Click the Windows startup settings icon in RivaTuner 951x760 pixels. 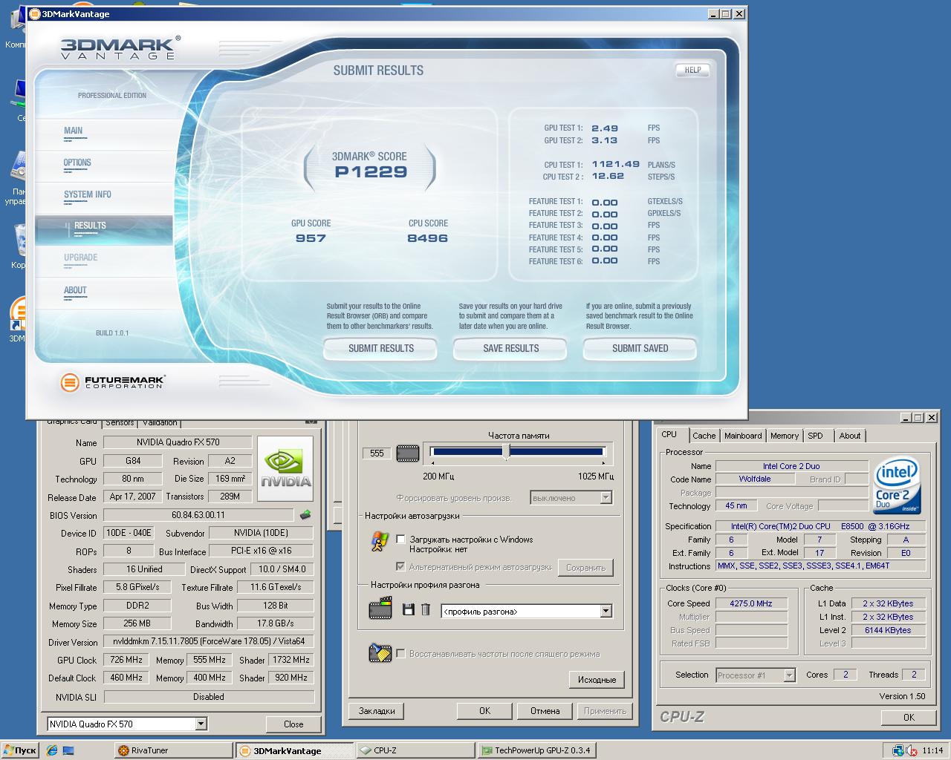380,542
